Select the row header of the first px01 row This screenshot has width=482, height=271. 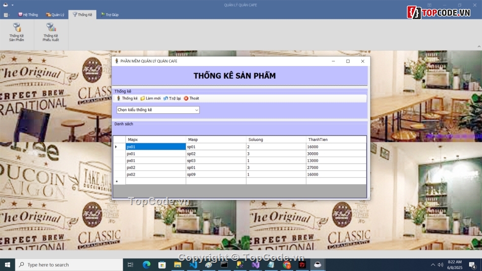119,147
